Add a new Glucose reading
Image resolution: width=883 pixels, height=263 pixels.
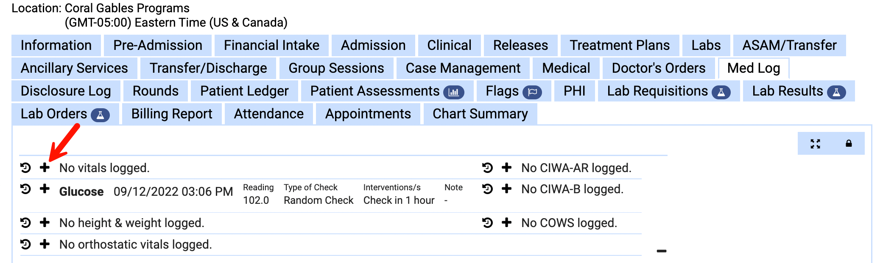pyautogui.click(x=45, y=189)
